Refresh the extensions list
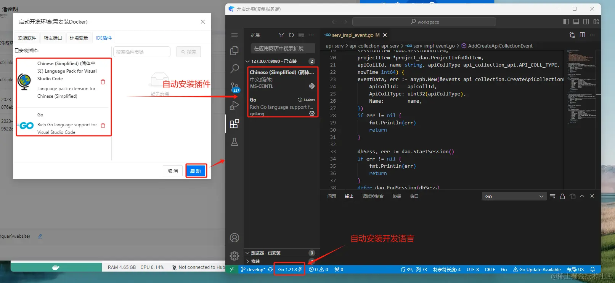Viewport: 615px width, 283px height. click(291, 35)
